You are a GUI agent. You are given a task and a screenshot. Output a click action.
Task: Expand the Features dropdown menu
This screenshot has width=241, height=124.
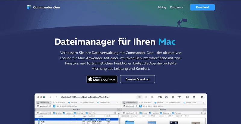177,7
